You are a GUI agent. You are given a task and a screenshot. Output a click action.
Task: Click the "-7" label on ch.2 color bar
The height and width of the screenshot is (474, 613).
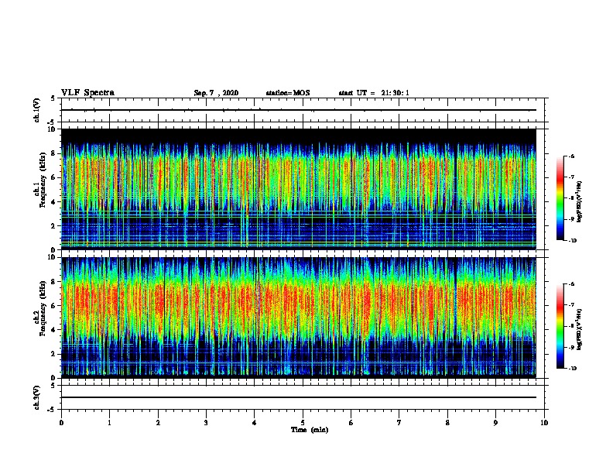571,305
